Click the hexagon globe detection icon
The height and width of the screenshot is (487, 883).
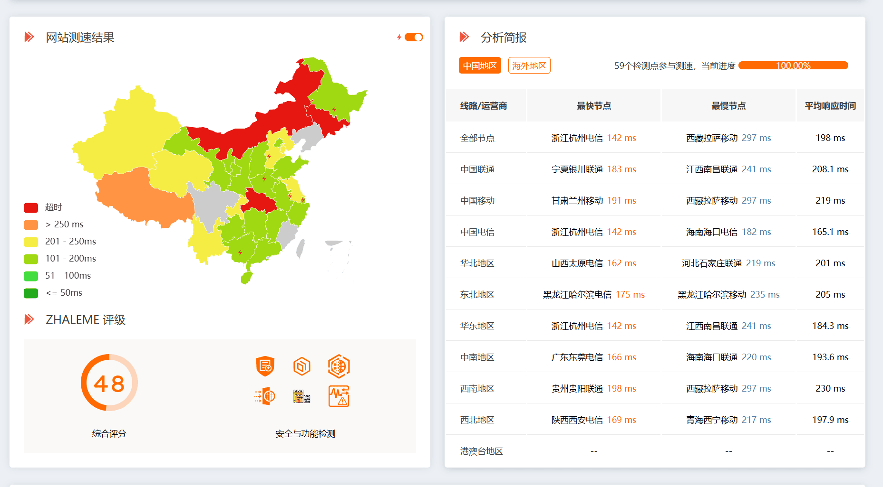coord(339,366)
